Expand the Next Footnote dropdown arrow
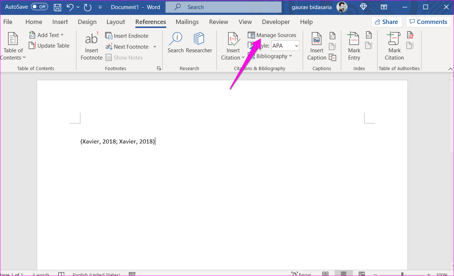 (155, 46)
